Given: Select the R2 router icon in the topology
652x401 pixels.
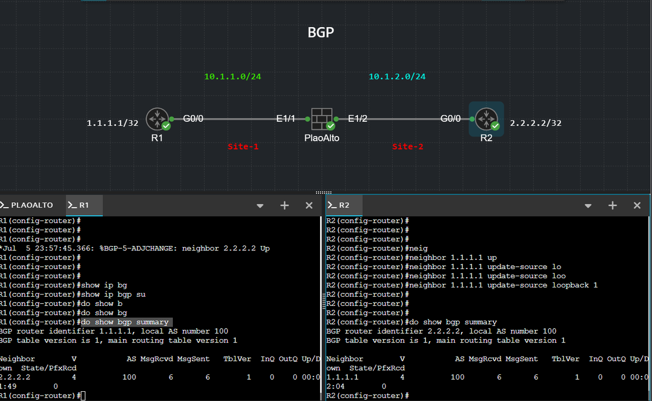Looking at the screenshot, I should pos(486,118).
